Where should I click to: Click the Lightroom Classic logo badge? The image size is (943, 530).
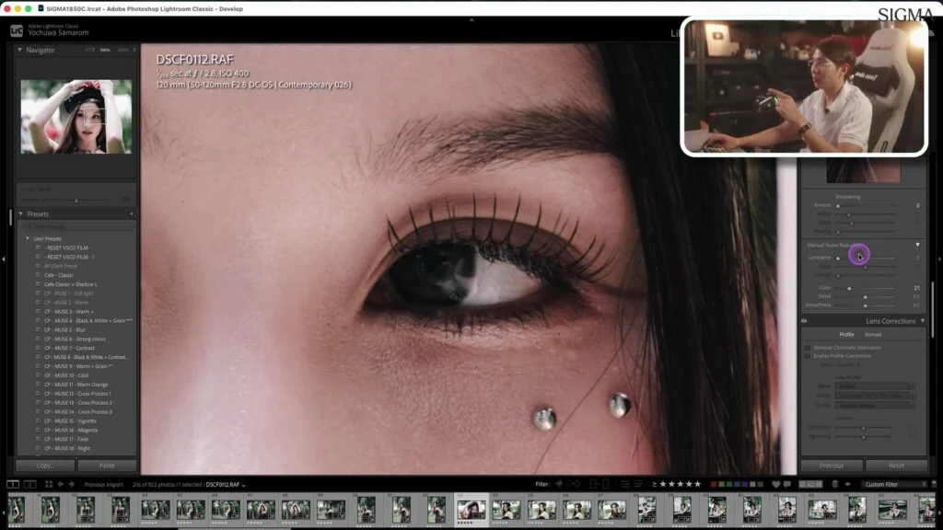click(17, 30)
